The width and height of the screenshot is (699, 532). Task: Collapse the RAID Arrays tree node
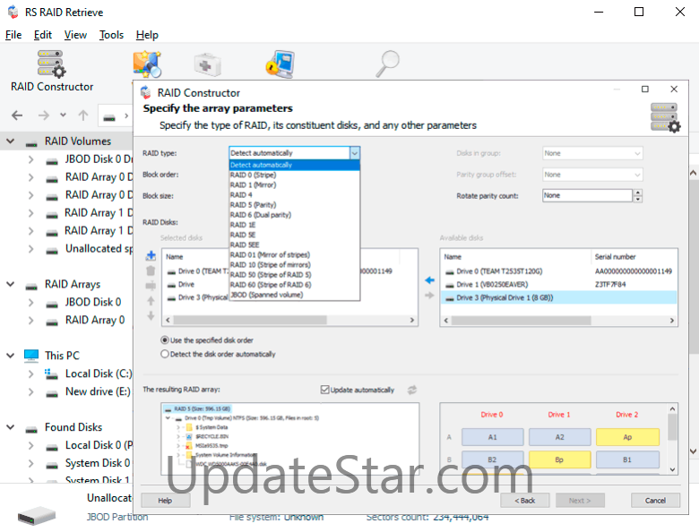pyautogui.click(x=10, y=284)
